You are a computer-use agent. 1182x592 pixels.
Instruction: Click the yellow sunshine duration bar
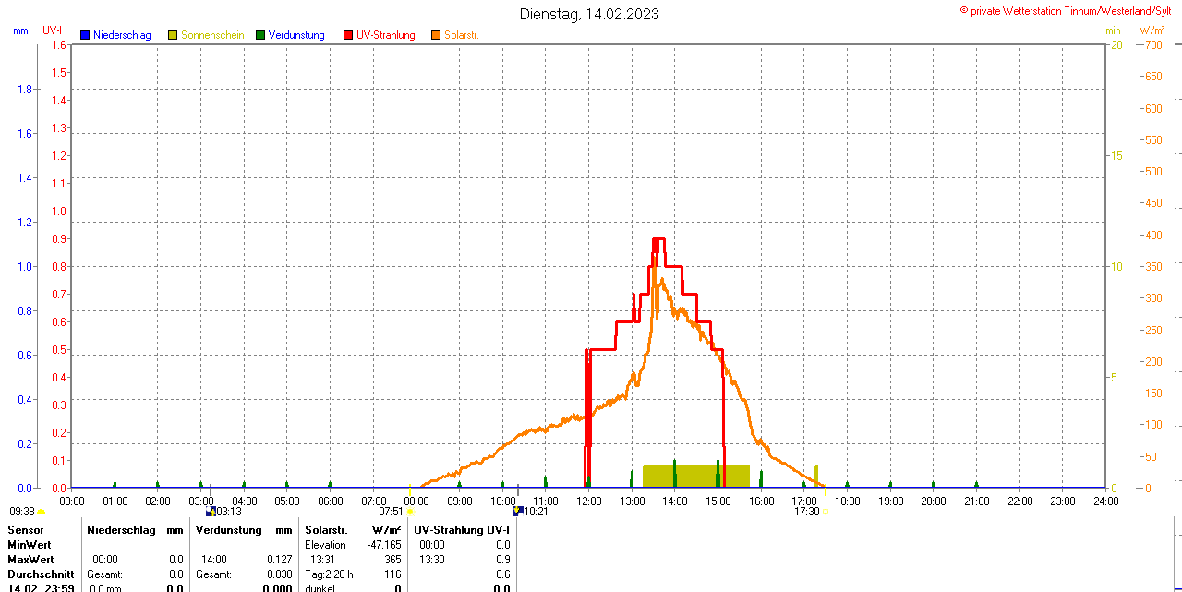coord(695,476)
